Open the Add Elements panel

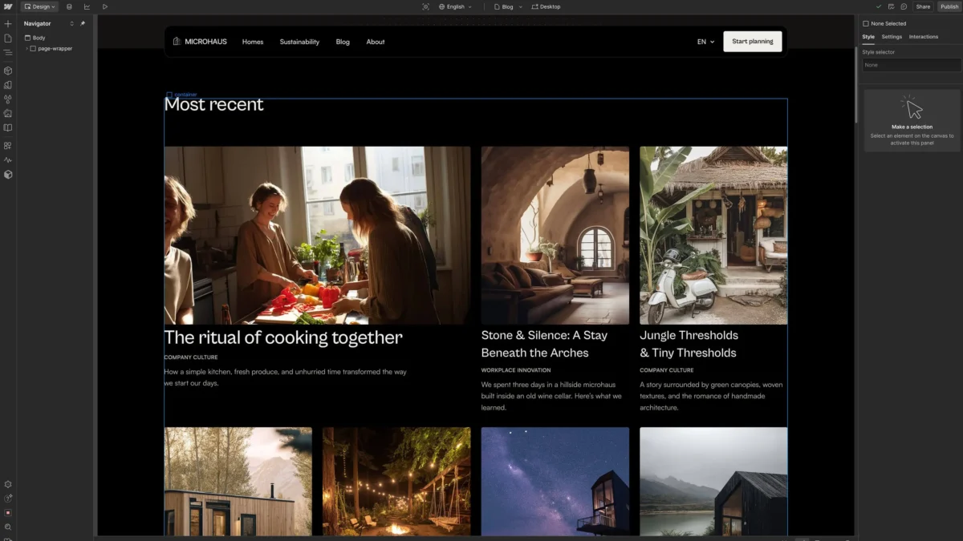8,23
